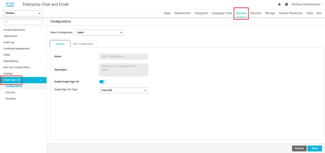Screen dimensions: 325x153
Task: Click the Save button
Action: [x=315, y=148]
